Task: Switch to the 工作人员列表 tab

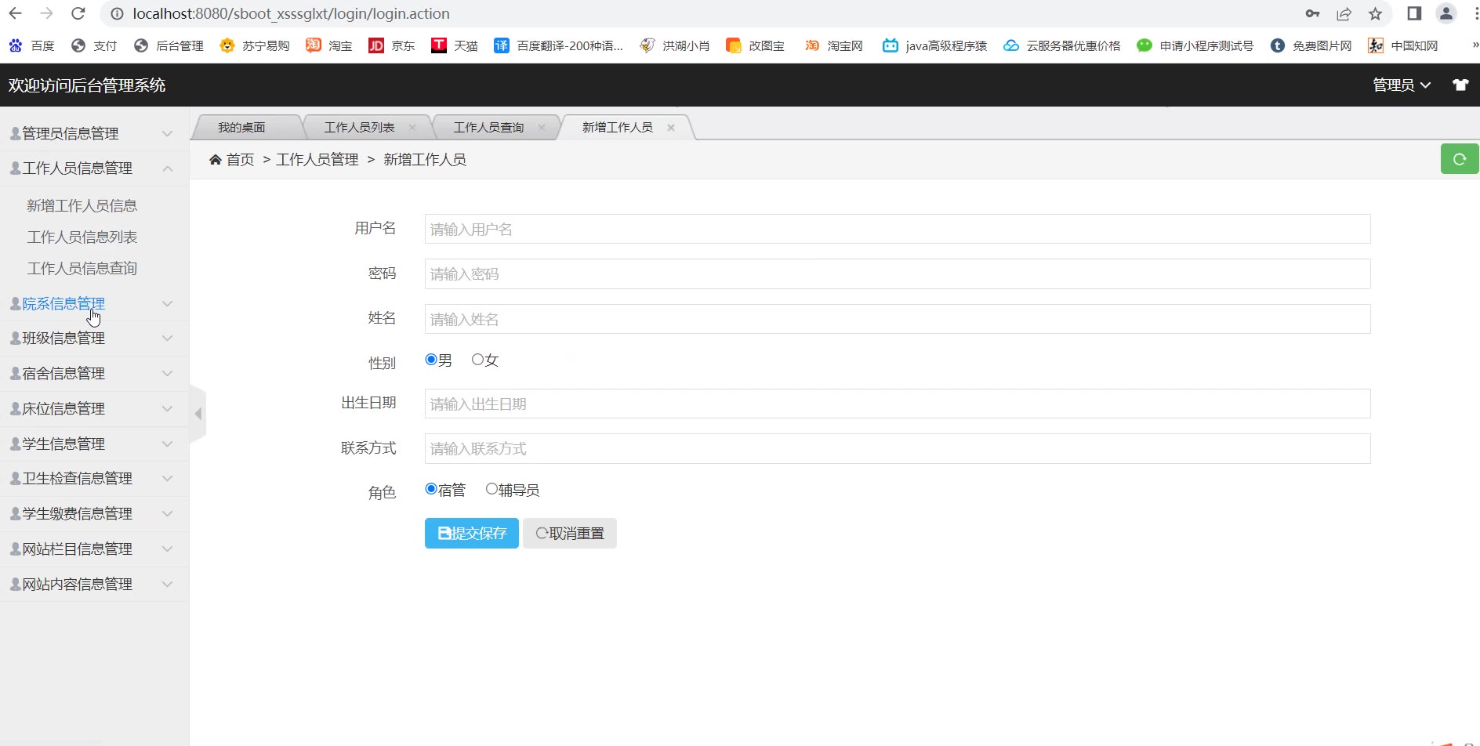Action: (360, 128)
